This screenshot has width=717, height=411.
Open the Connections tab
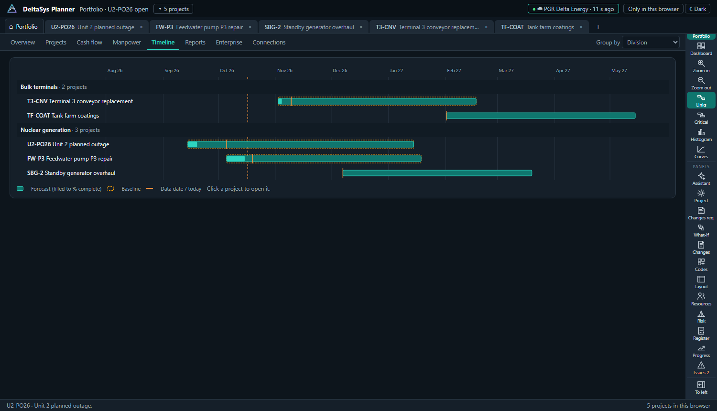(x=269, y=42)
